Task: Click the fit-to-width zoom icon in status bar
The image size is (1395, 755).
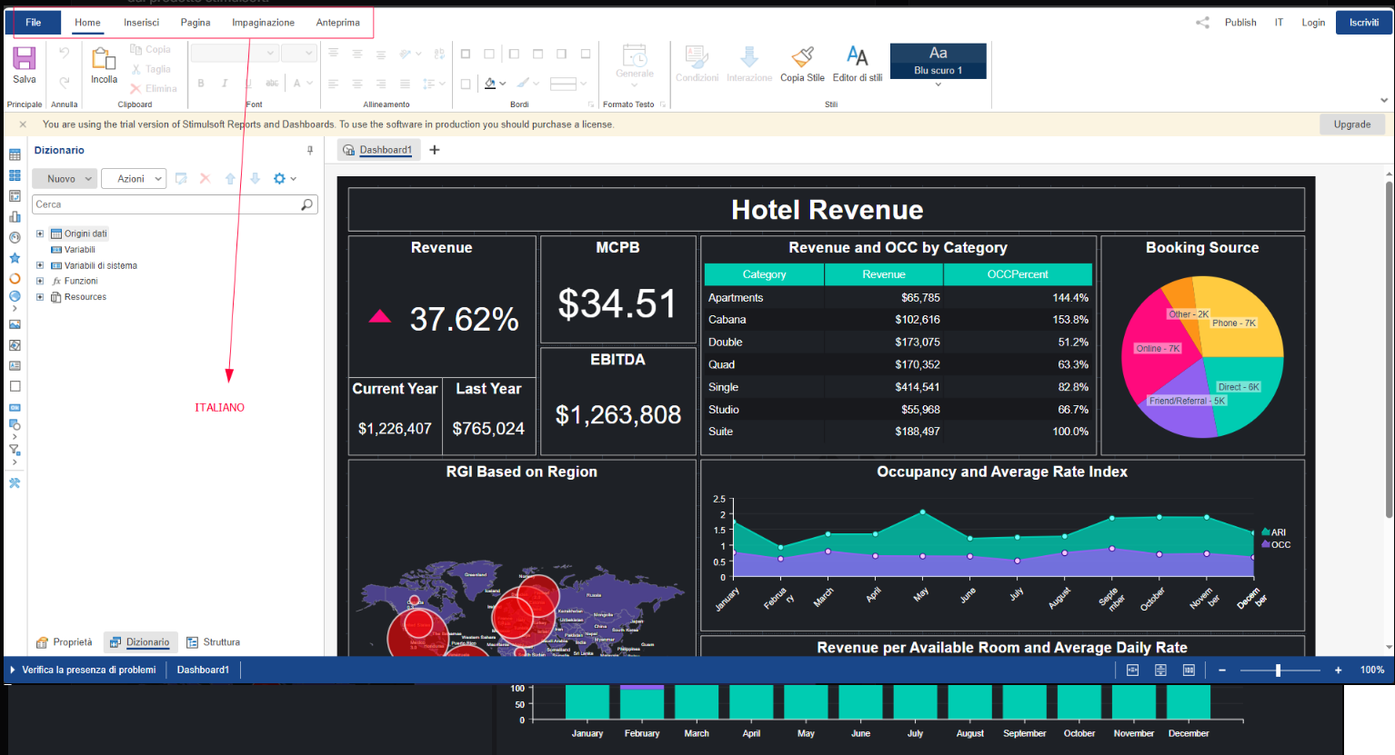Action: coord(1132,670)
